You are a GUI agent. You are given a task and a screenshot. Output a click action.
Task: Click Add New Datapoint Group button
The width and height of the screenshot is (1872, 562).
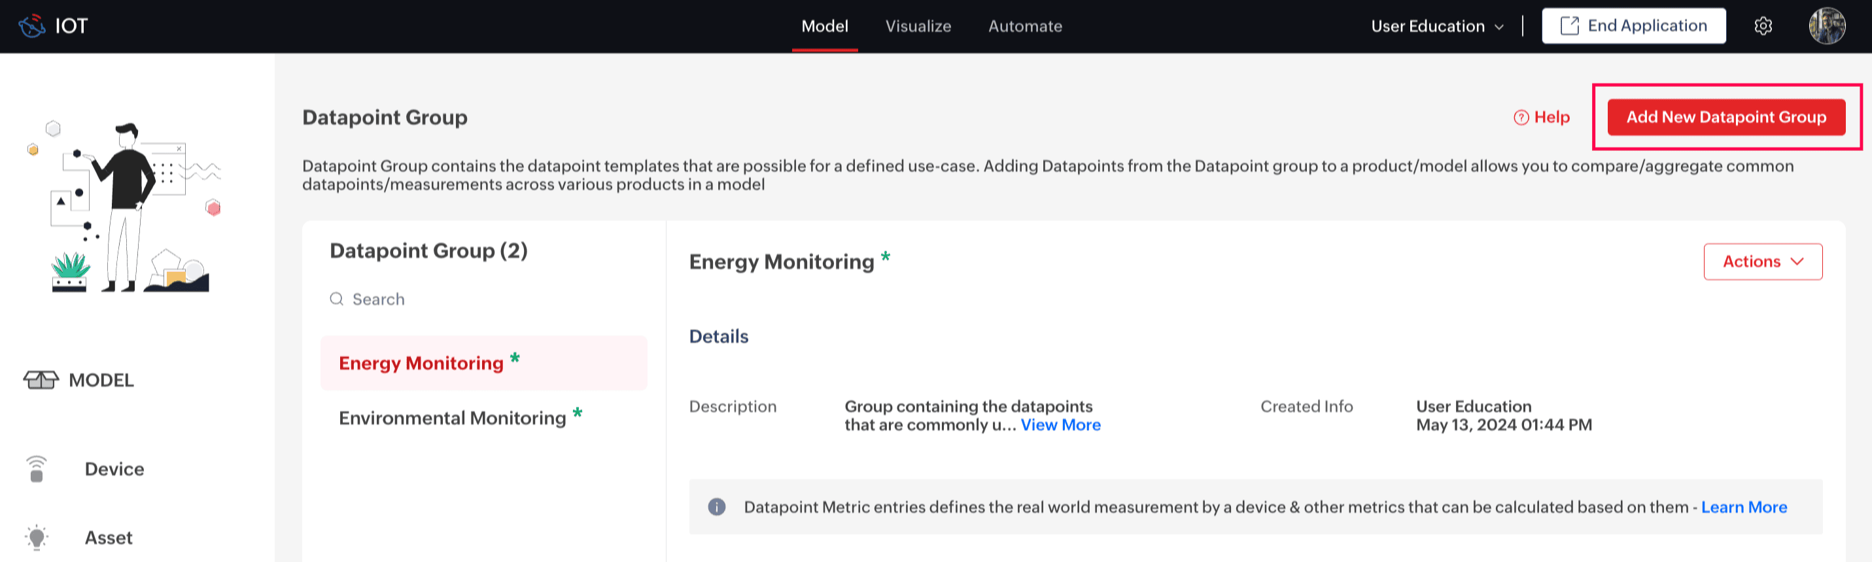1725,118
